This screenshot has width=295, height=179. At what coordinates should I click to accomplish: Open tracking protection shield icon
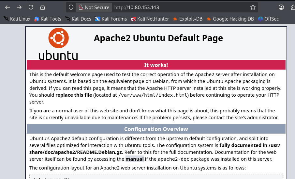coord(71,8)
